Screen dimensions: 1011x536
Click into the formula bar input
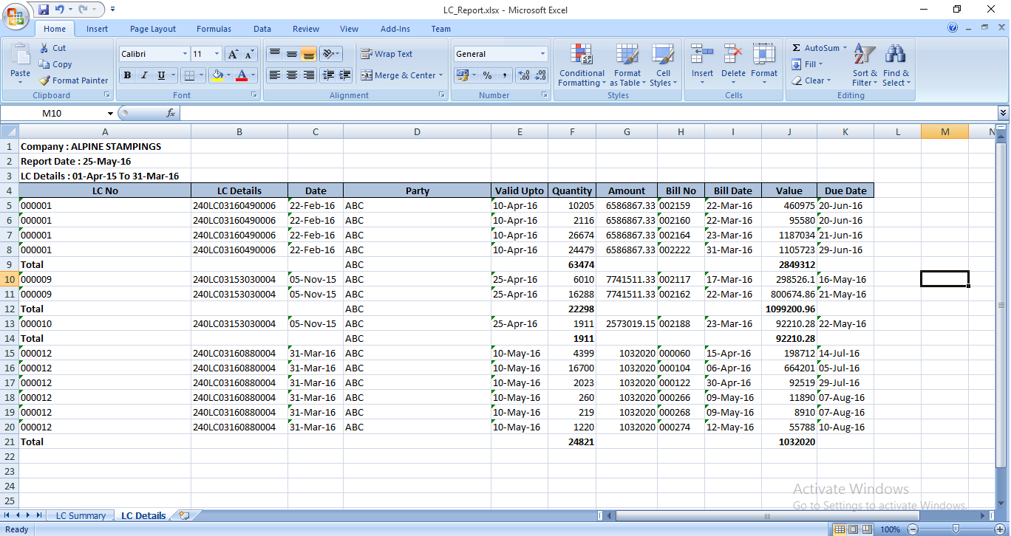588,113
